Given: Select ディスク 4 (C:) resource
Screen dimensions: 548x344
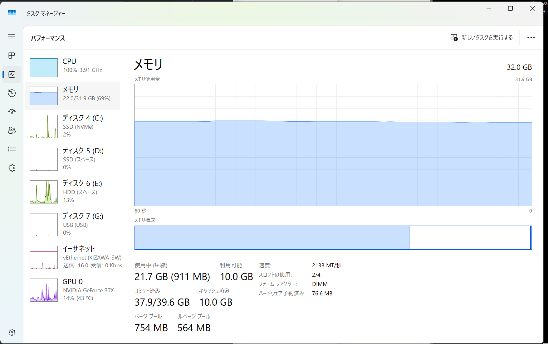Looking at the screenshot, I should tap(72, 126).
